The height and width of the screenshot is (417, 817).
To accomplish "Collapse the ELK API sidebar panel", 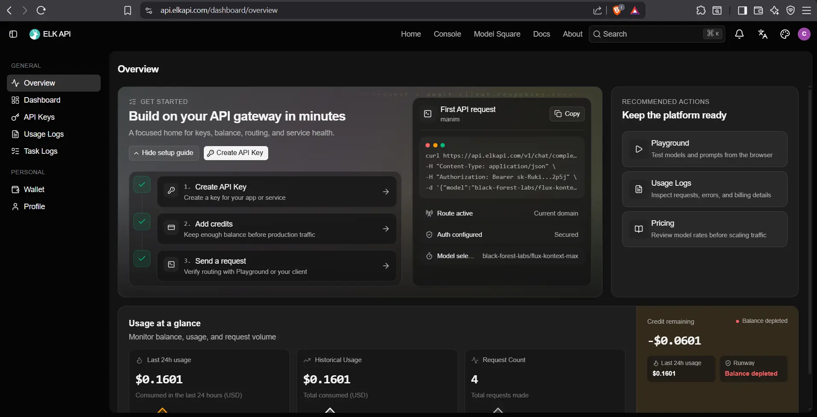I will 13,34.
